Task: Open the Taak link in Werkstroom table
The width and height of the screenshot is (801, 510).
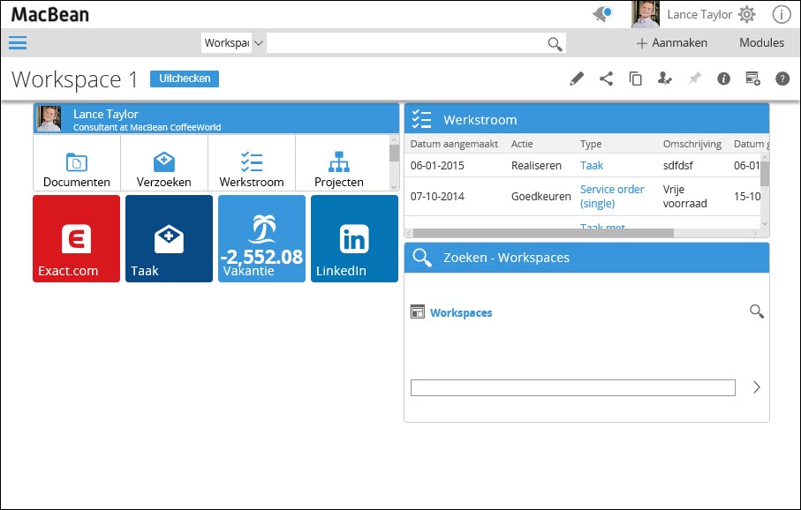Action: click(592, 165)
